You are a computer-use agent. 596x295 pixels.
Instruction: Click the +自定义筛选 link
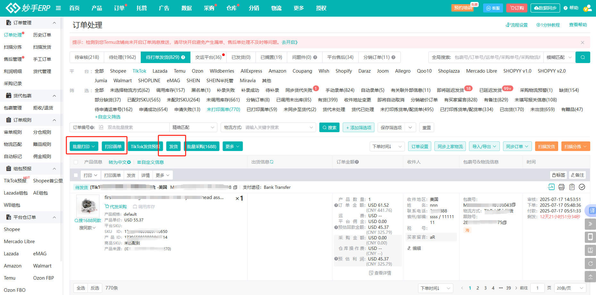click(108, 117)
